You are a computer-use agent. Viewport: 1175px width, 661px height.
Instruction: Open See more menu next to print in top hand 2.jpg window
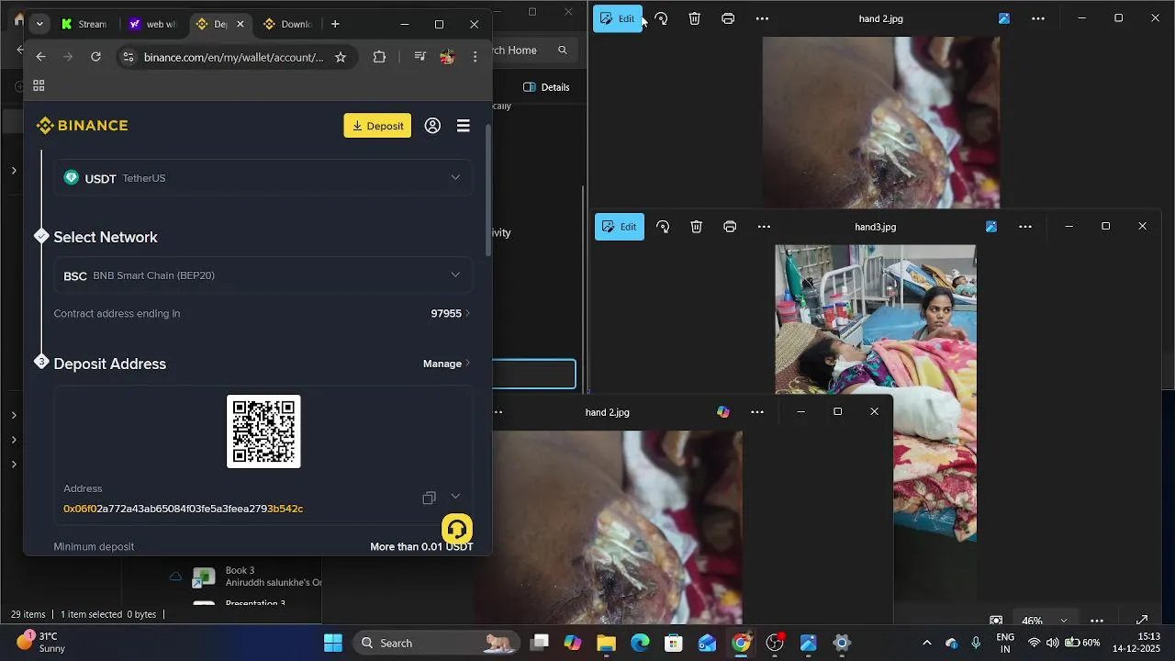point(762,18)
